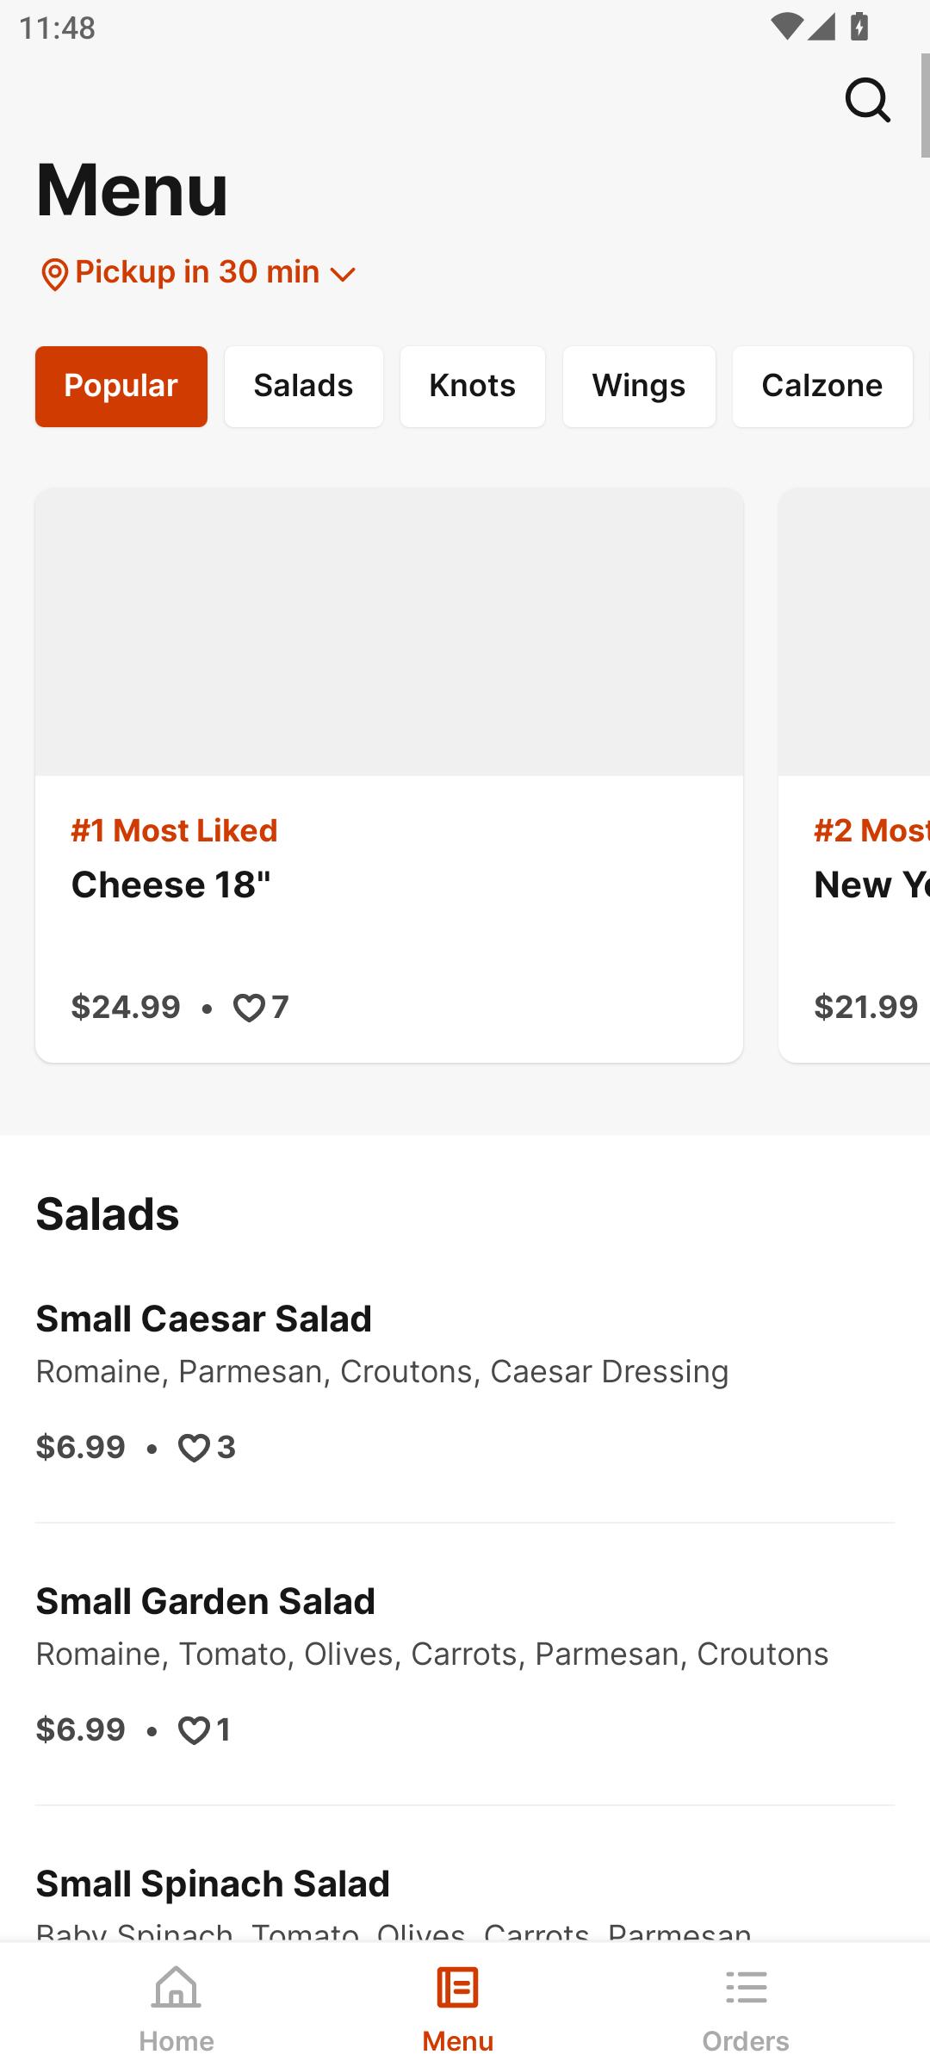Tap the Menu tab icon in bottom bar
Viewport: 930px width, 2067px height.
coord(457,1987)
